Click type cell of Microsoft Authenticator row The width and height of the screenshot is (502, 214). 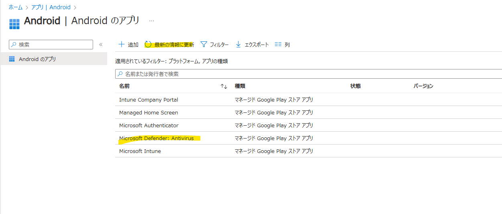274,125
